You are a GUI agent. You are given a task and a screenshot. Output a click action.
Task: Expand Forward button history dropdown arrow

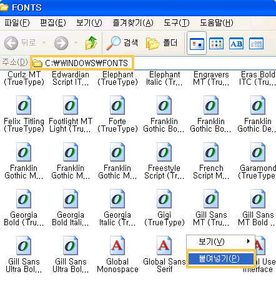(76, 43)
